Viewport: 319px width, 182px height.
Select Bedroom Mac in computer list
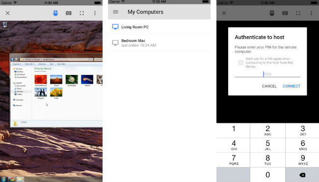point(159,43)
